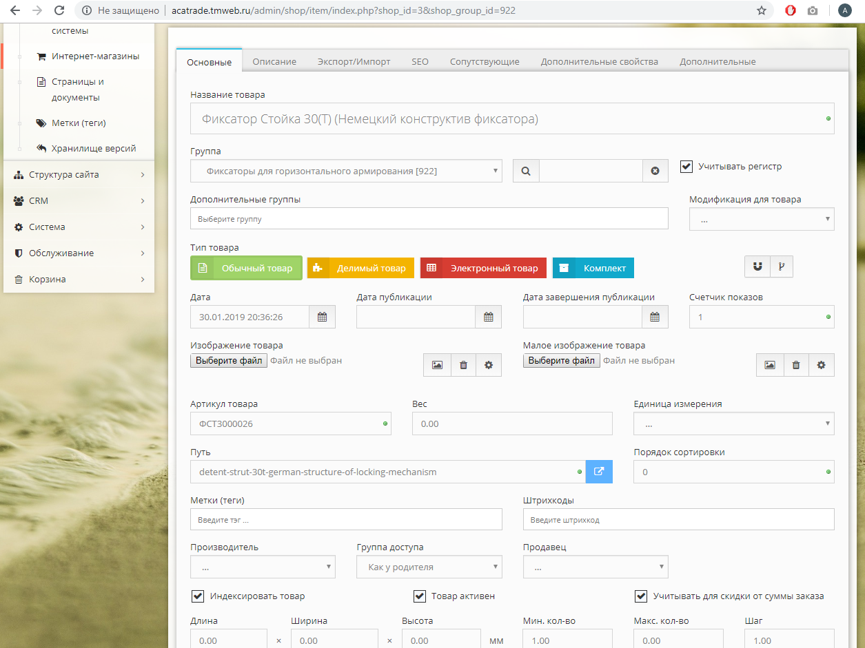Switch to the Экспорт/Импорт tab
The image size is (865, 648).
click(354, 61)
